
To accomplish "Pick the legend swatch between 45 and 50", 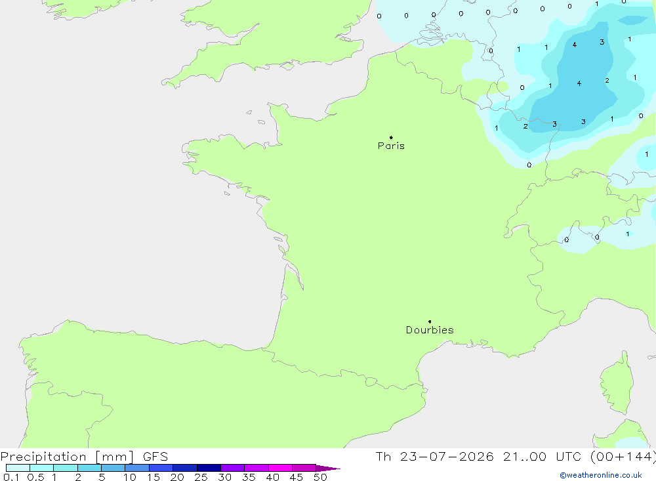I will coord(304,468).
